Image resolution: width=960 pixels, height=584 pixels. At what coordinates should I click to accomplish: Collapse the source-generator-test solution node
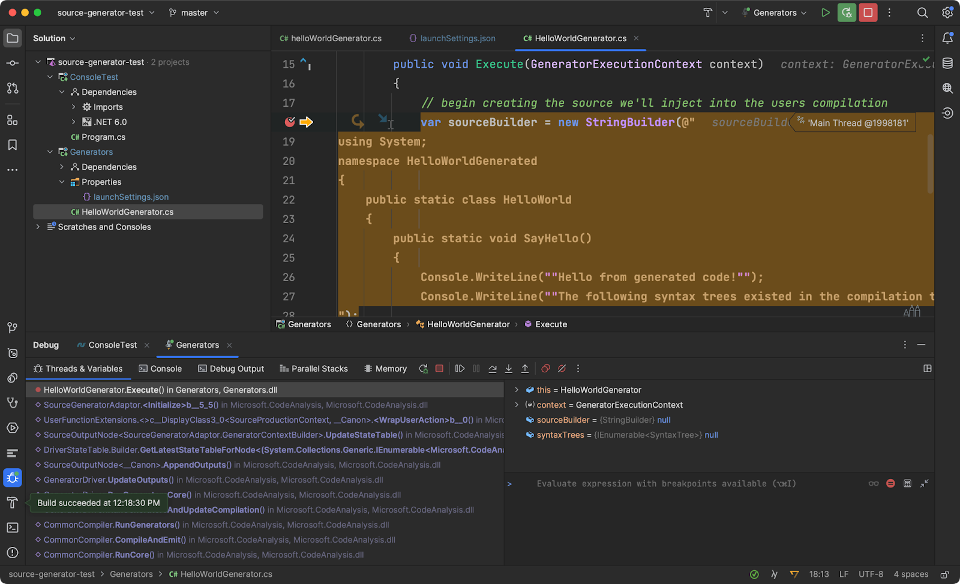coord(38,62)
